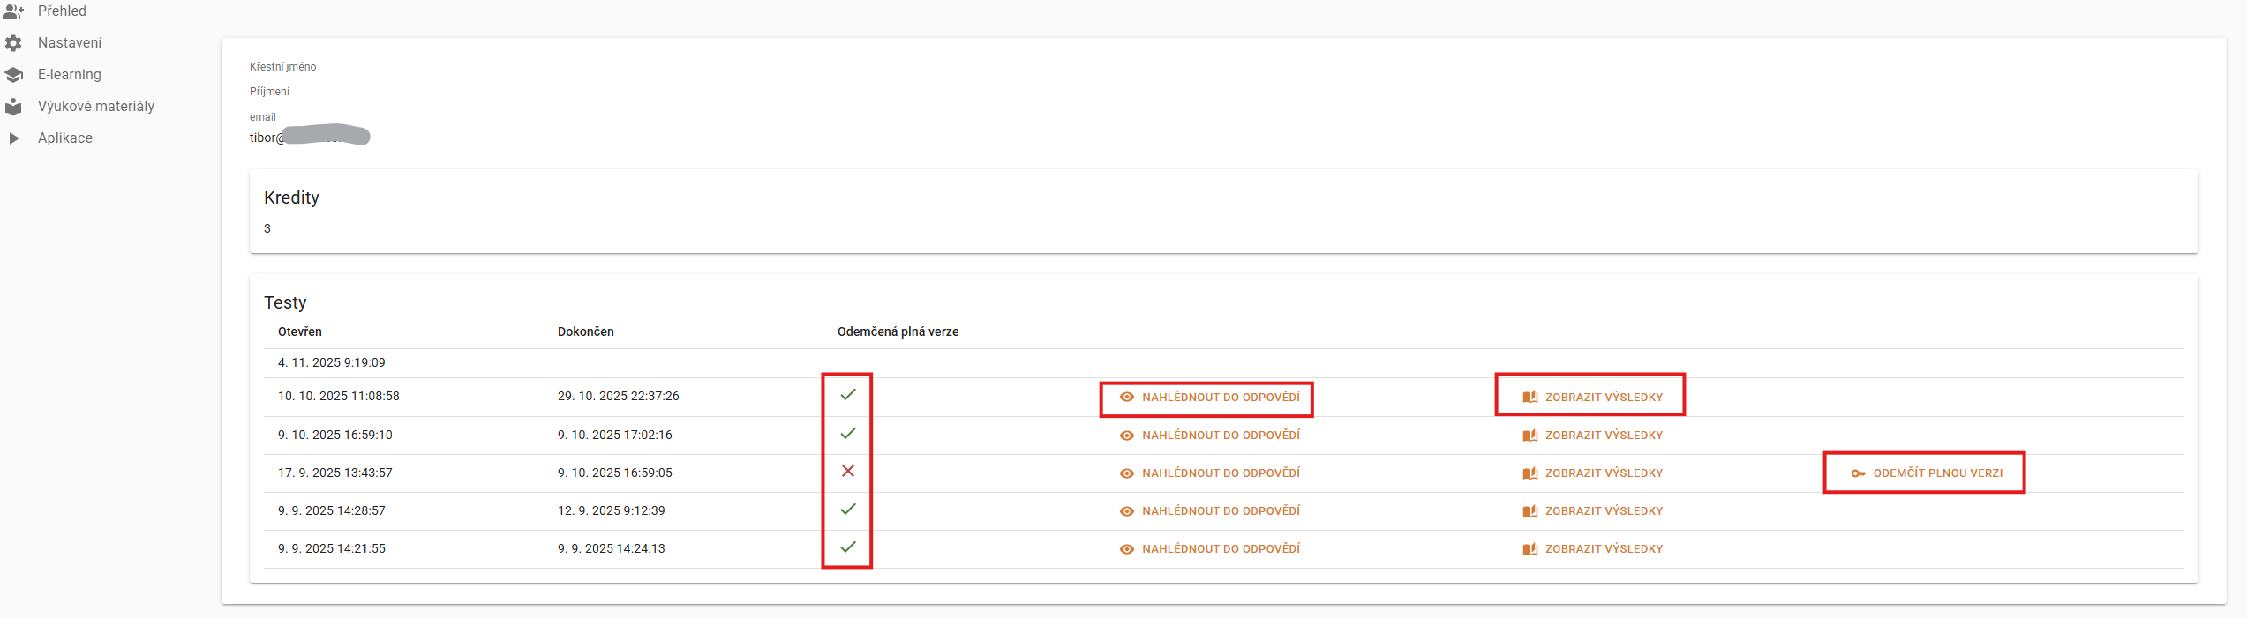Click eye icon for test opened 9. 9. 2025 14:28:57

click(1127, 511)
